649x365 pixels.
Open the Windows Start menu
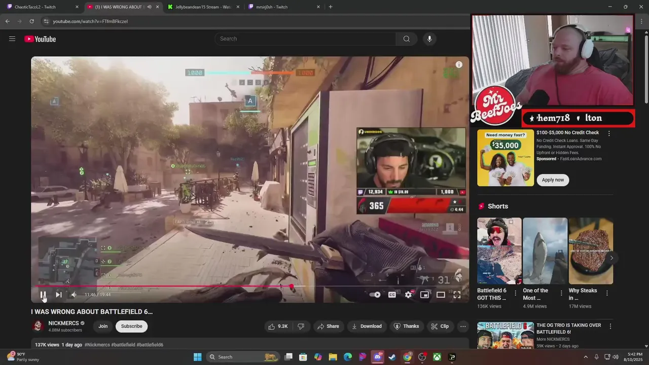tap(198, 357)
